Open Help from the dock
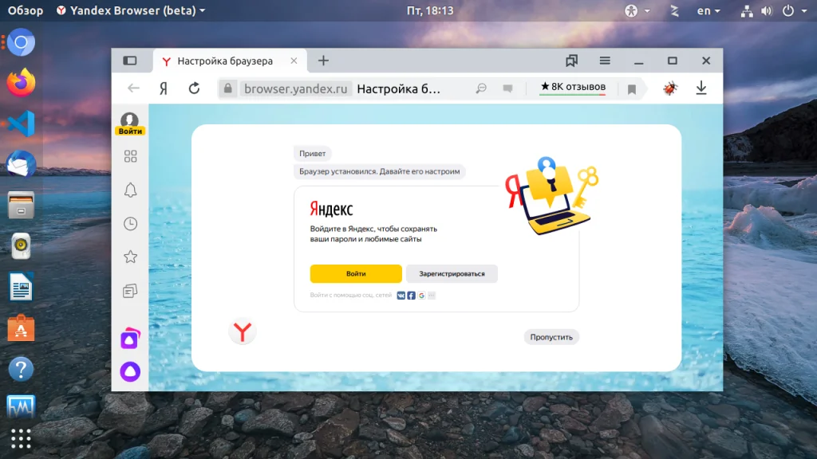Screen dimensions: 817x459 point(21,370)
